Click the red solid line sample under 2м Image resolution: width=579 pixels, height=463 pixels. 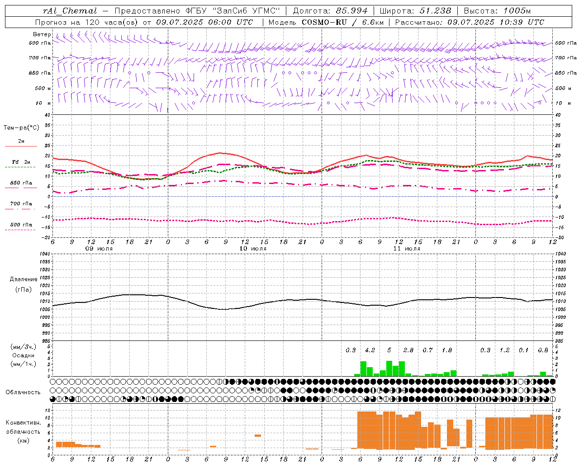point(21,146)
